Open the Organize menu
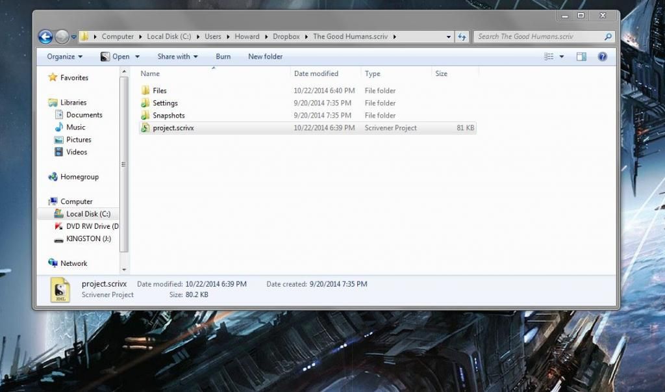Image resolution: width=665 pixels, height=392 pixels. [65, 57]
